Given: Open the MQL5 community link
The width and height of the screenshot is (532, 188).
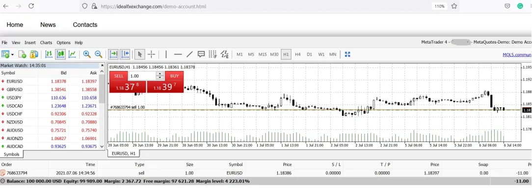Looking at the screenshot, I should click(517, 54).
